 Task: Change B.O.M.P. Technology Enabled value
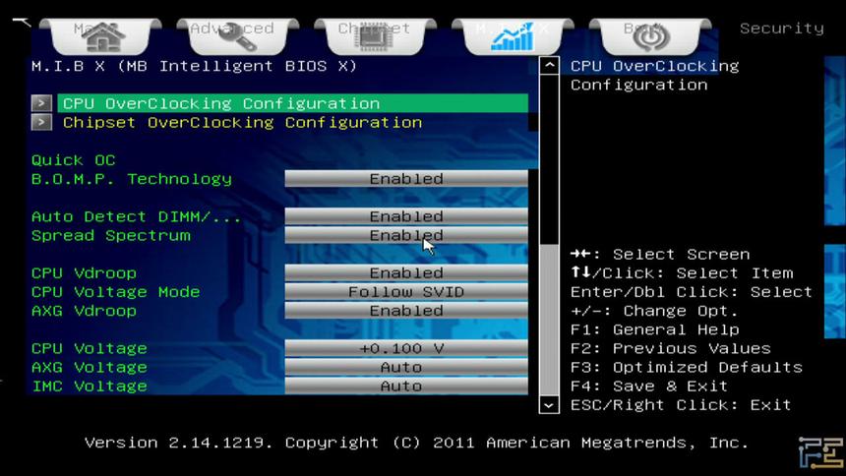(406, 179)
